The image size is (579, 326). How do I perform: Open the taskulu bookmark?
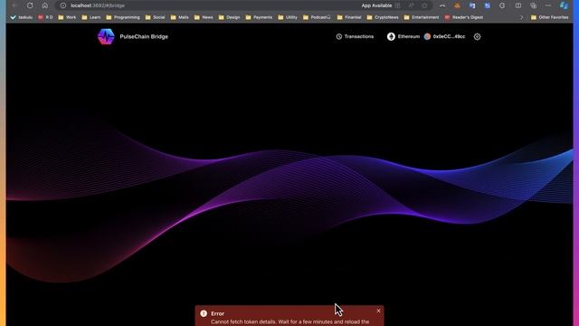[22, 17]
